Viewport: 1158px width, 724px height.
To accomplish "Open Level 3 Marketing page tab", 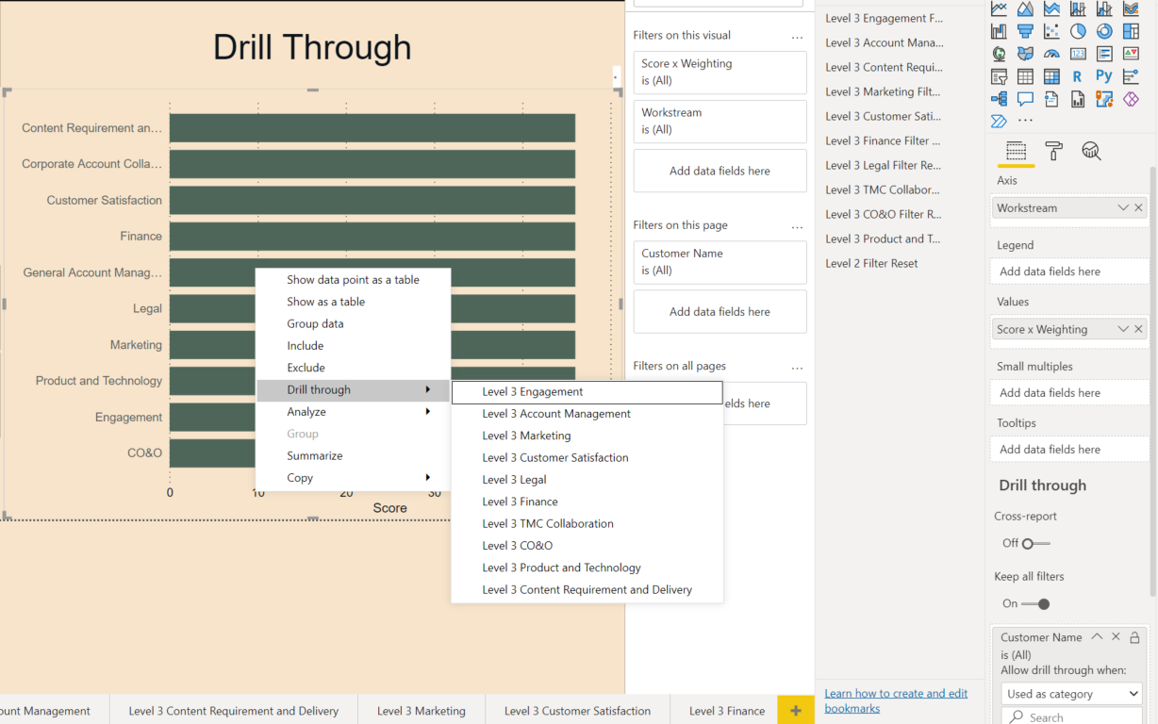I will tap(422, 711).
